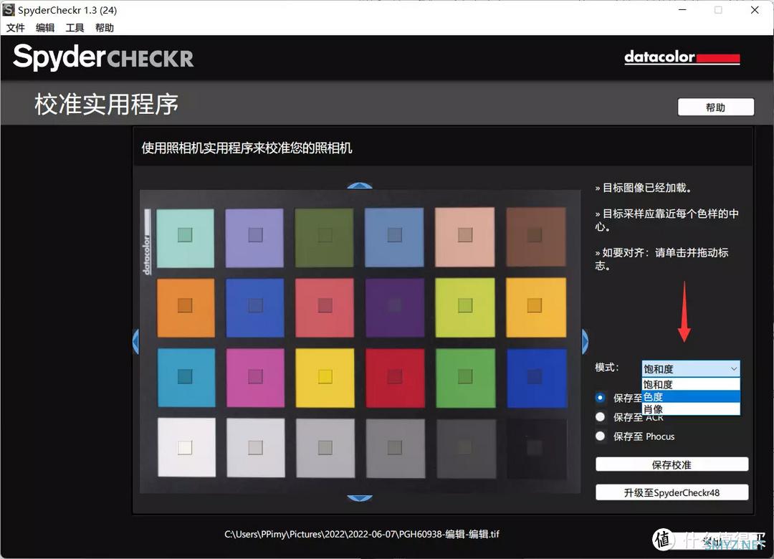The image size is (774, 559).
Task: Click the currently selected first 保存至 radio button
Action: pos(601,397)
